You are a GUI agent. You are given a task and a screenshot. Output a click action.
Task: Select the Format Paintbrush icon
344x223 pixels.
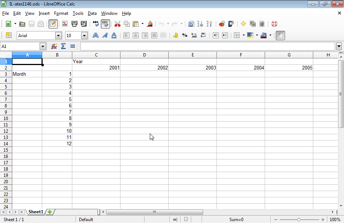pyautogui.click(x=150, y=24)
